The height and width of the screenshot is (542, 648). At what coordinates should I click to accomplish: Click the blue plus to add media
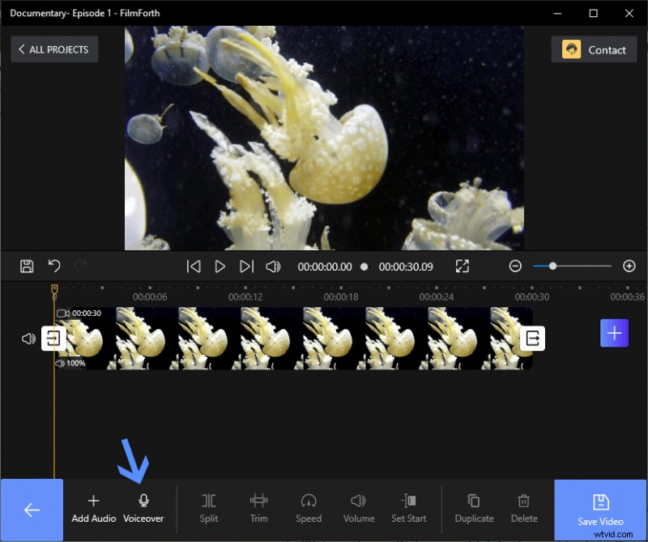coord(615,332)
